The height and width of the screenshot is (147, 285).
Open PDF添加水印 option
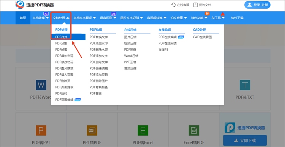pyautogui.click(x=99, y=43)
